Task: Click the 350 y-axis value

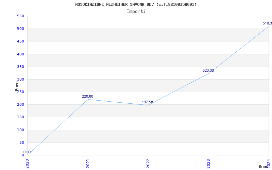Action: [x=20, y=67]
